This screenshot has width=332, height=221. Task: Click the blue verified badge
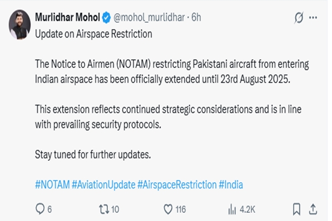tap(106, 18)
